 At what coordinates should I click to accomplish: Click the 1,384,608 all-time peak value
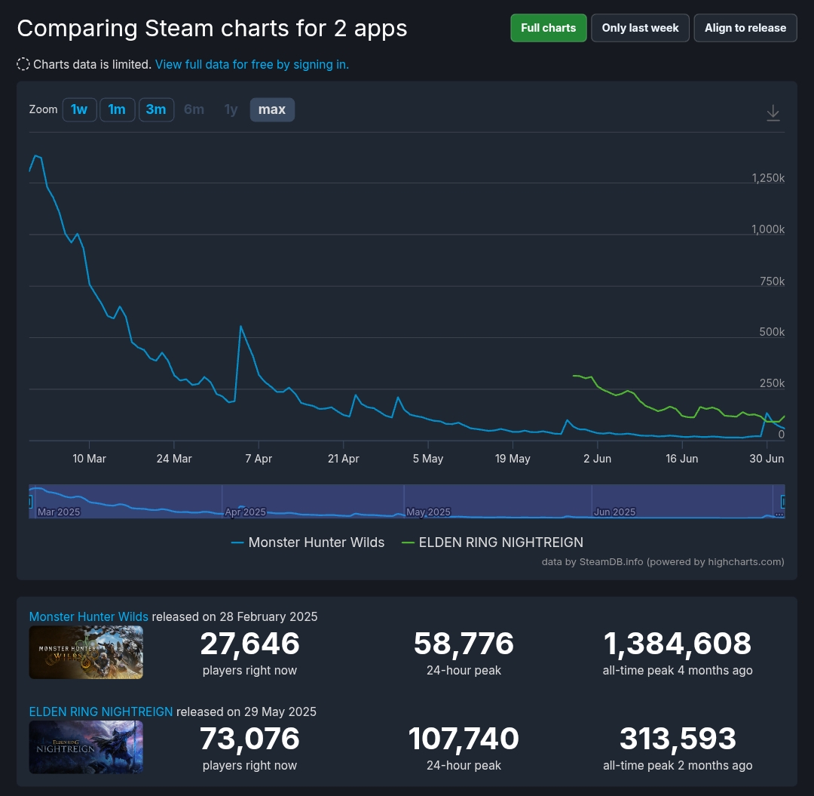(678, 644)
